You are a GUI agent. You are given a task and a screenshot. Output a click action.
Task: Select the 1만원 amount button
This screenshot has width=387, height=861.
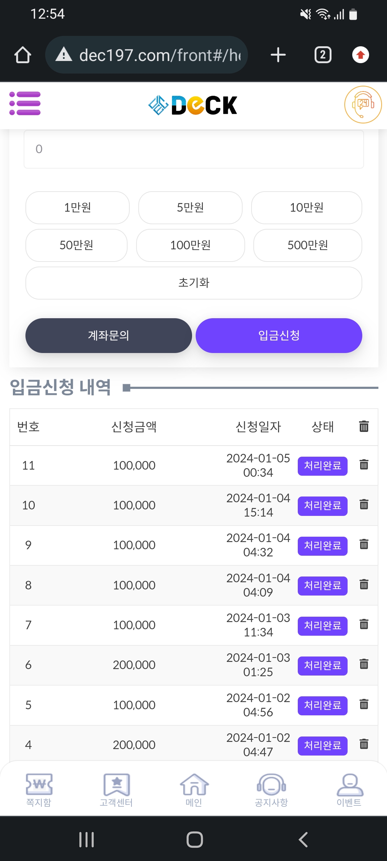pos(77,207)
